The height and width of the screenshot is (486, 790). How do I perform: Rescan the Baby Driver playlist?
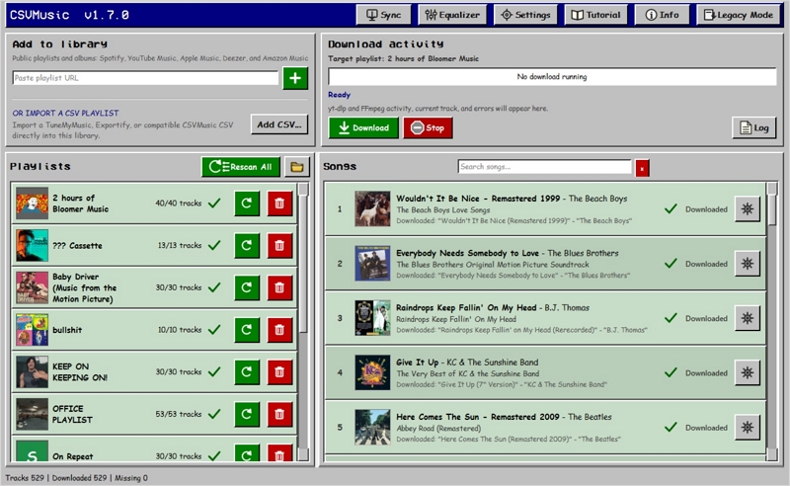[x=247, y=287]
